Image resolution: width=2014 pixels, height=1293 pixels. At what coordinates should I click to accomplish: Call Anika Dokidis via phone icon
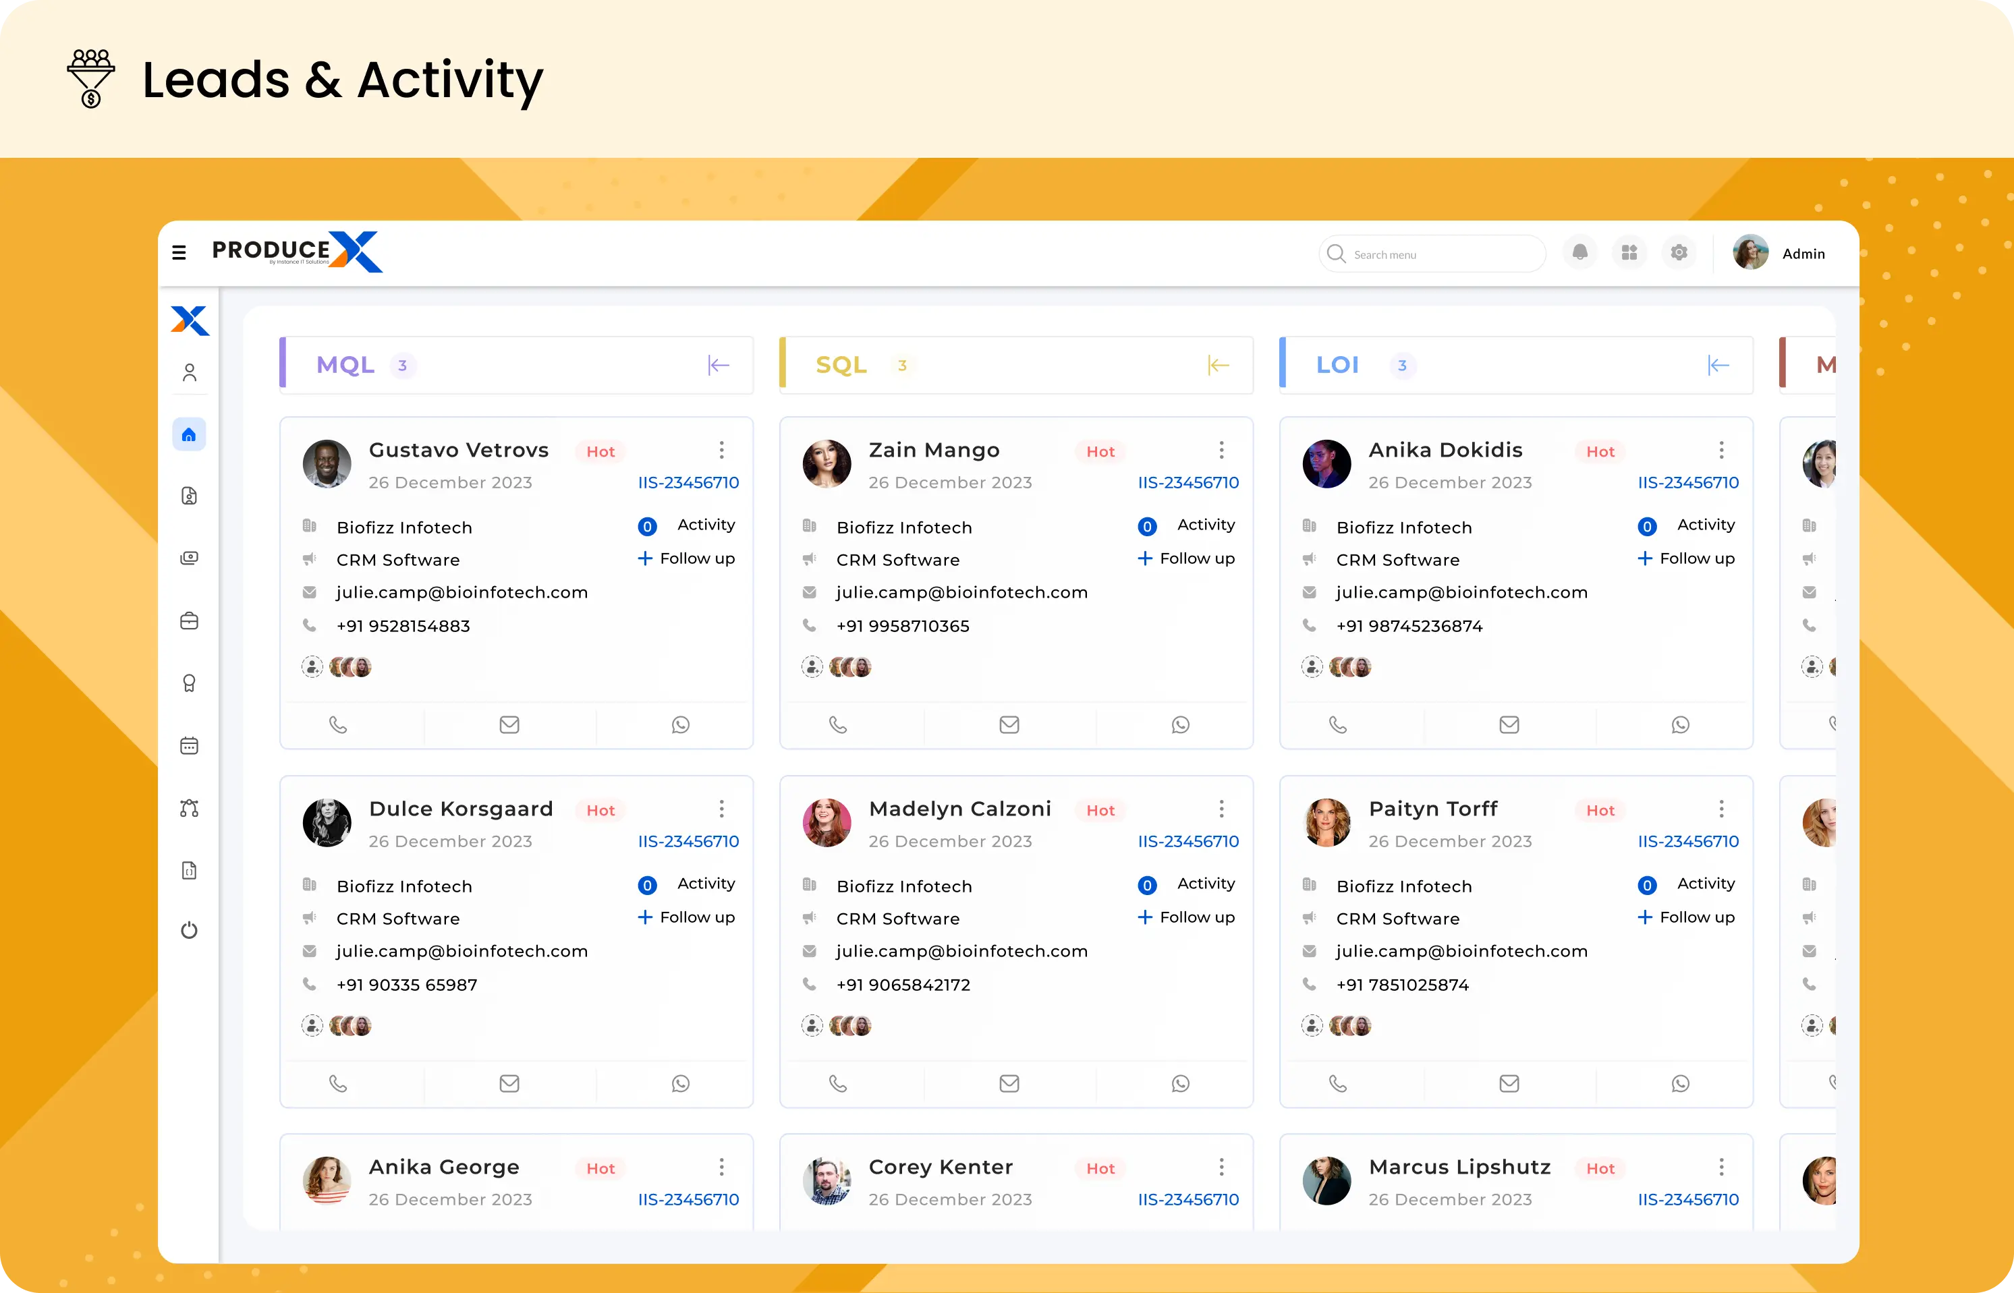click(1337, 724)
